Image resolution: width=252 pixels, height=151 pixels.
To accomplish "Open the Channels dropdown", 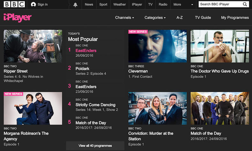I will pos(124,18).
